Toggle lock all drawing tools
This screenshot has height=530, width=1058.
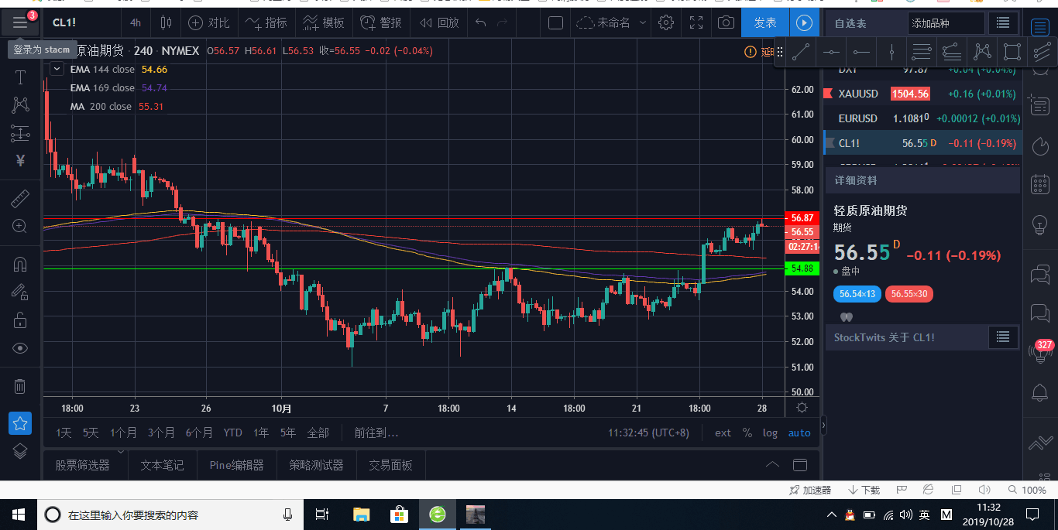(20, 320)
